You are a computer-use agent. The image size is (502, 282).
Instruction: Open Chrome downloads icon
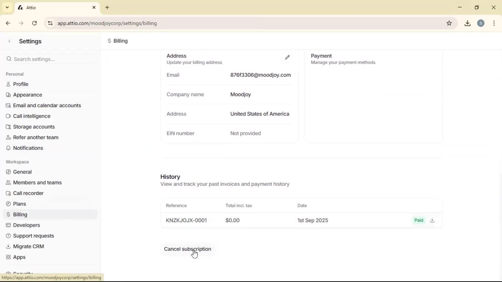[467, 23]
